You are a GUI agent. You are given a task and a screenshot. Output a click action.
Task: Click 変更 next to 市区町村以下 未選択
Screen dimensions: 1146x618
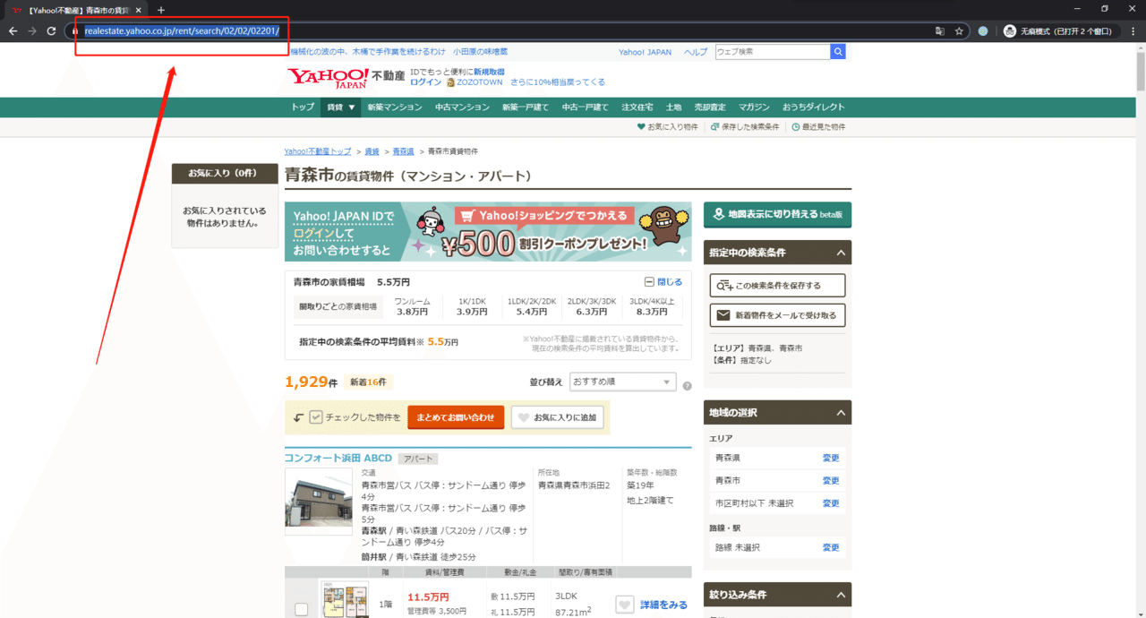(831, 503)
